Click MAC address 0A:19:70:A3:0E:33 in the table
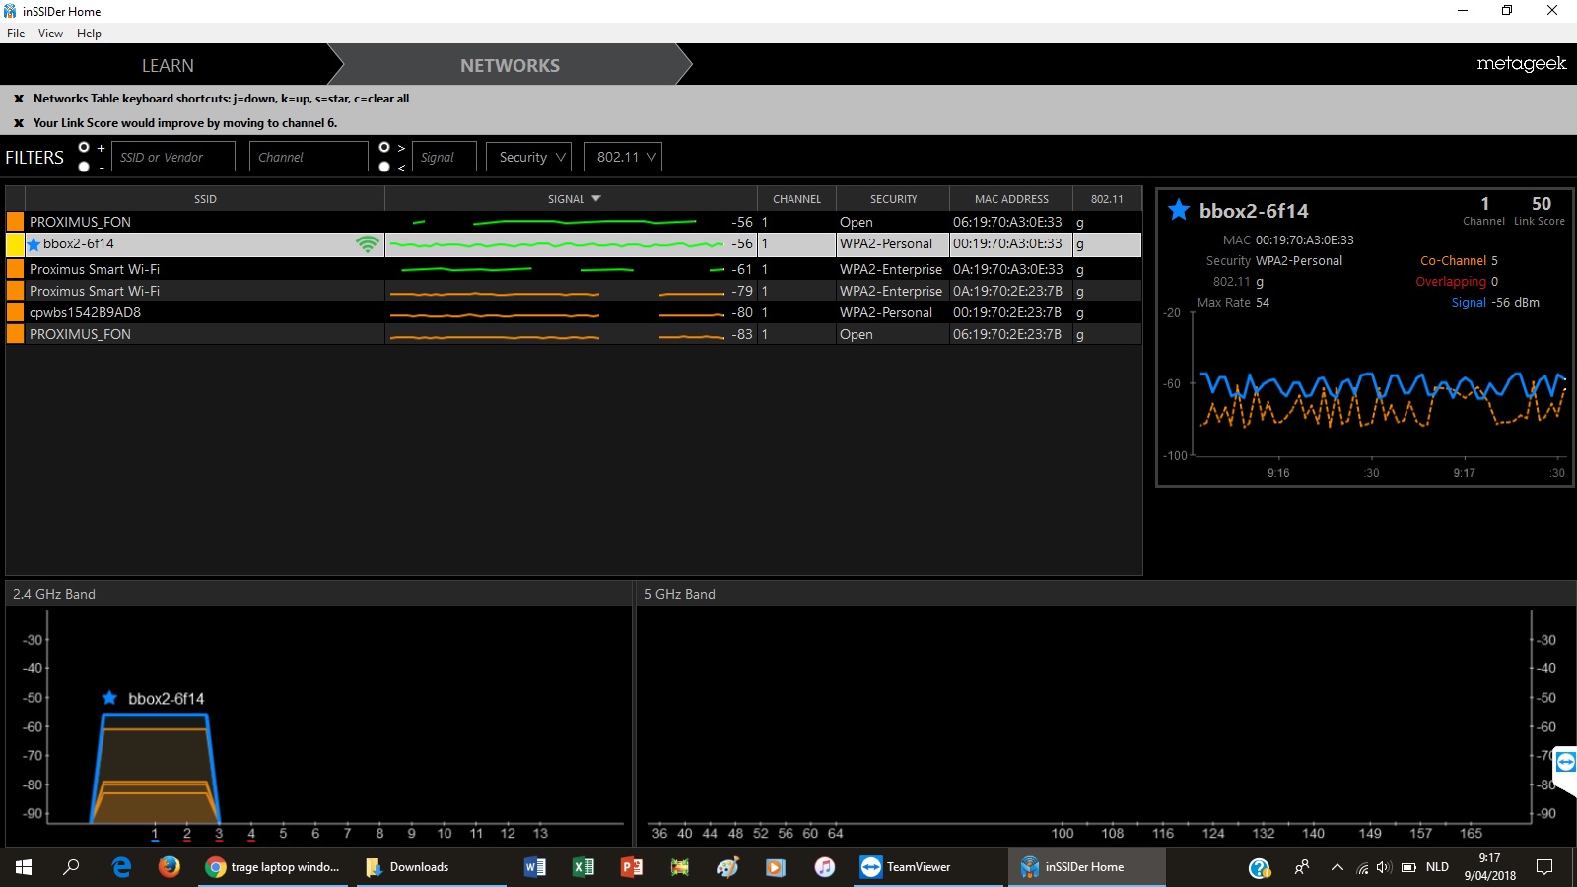Image resolution: width=1577 pixels, height=887 pixels. pyautogui.click(x=1007, y=269)
